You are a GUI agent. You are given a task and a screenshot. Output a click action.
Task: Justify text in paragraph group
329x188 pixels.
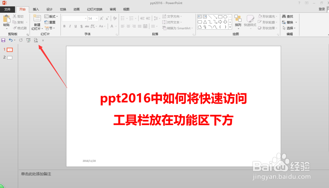click(139, 26)
